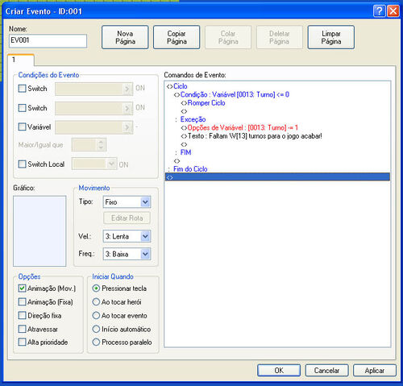Enable Direção fixa checkbox

(22, 315)
